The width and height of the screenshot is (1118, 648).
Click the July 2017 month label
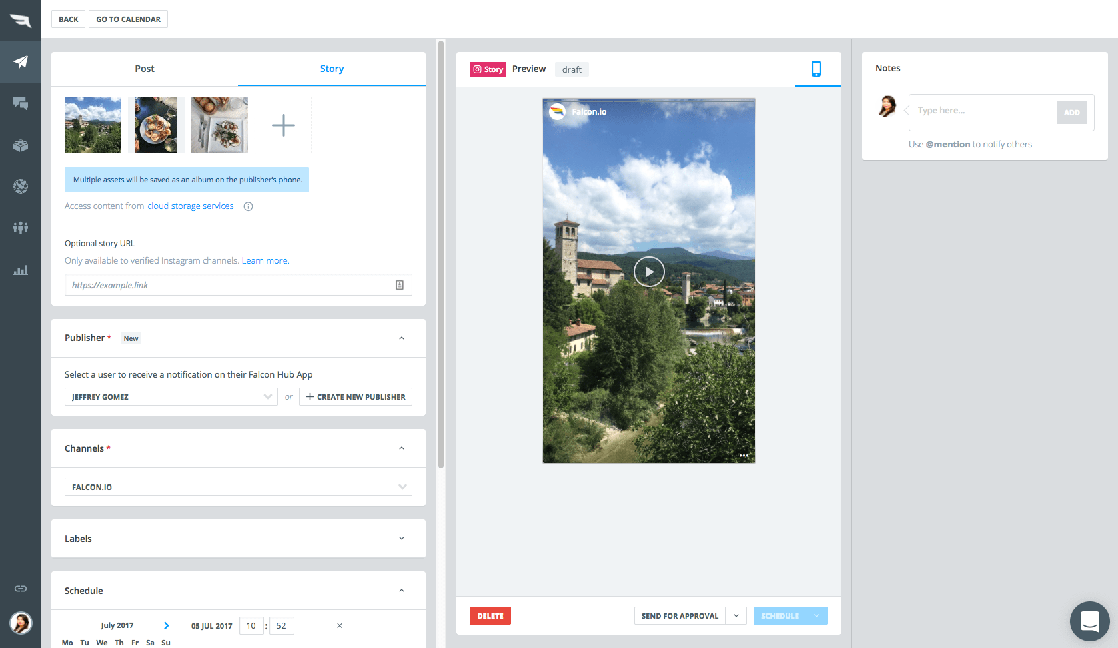pos(117,625)
